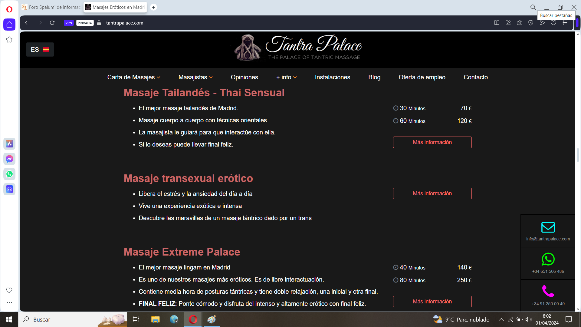Open the sidebar heart pinboards icon
Viewport: 581px width, 327px height.
pos(9,290)
